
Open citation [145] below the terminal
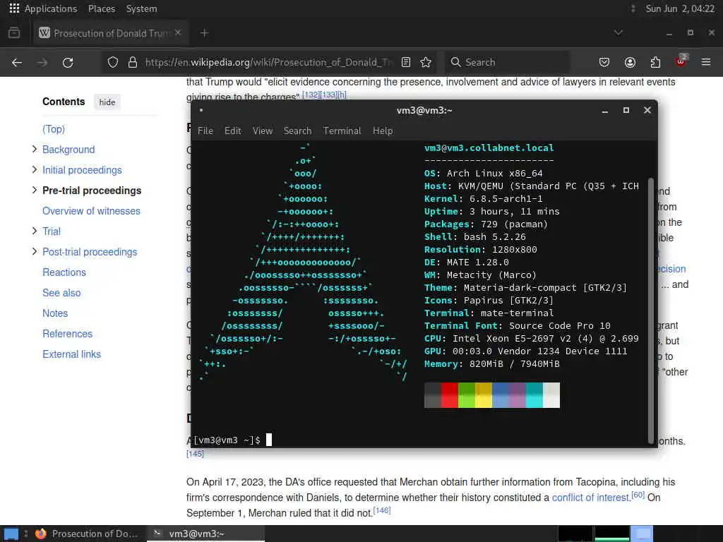[195, 454]
